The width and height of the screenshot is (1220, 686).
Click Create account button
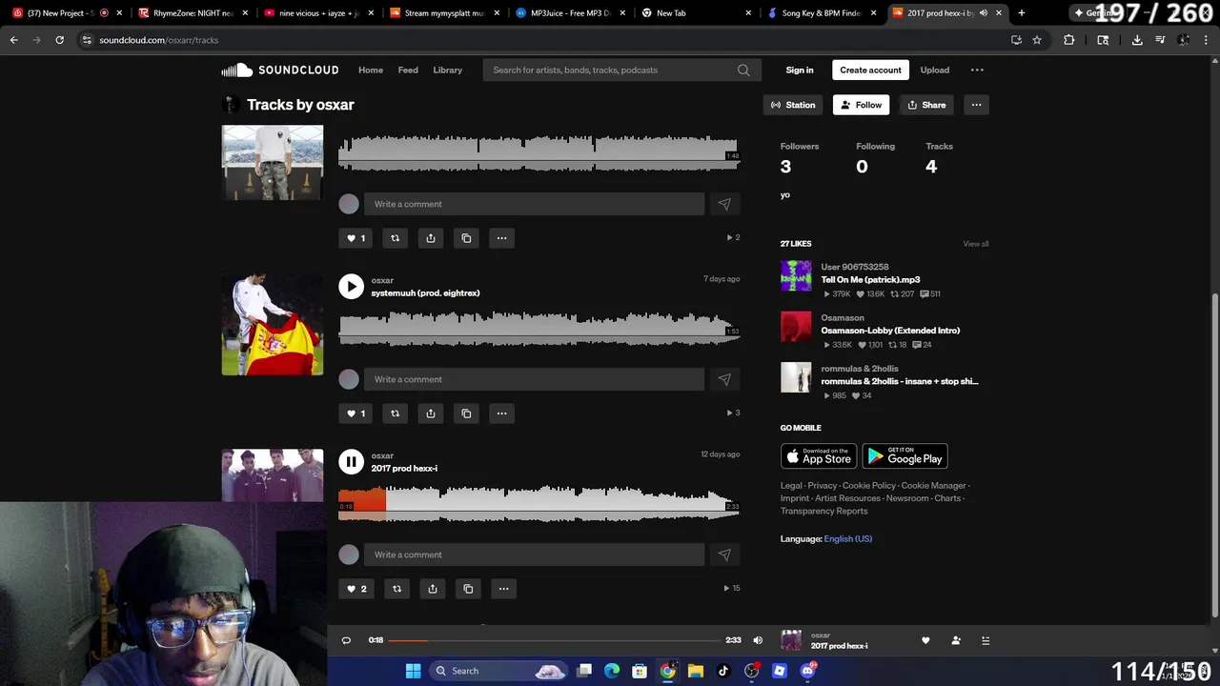[x=870, y=70]
